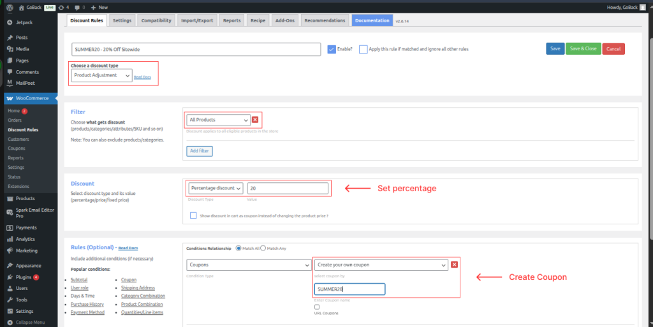Click the Add filter button
This screenshot has height=327, width=653.
(200, 151)
